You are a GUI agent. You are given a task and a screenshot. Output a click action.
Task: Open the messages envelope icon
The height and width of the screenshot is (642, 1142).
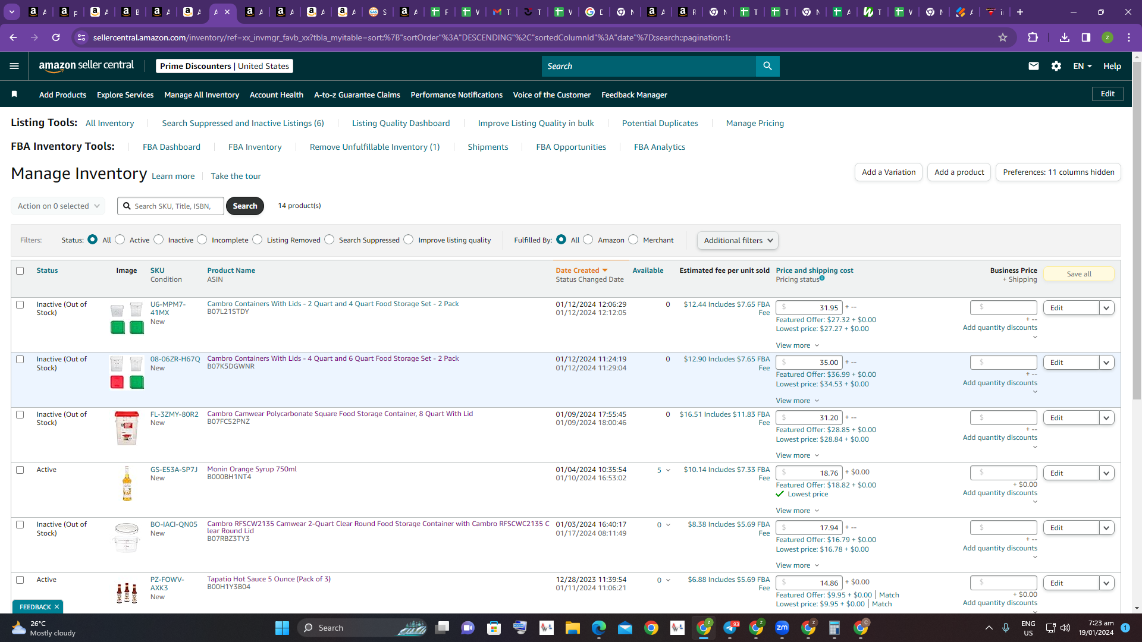[1034, 66]
